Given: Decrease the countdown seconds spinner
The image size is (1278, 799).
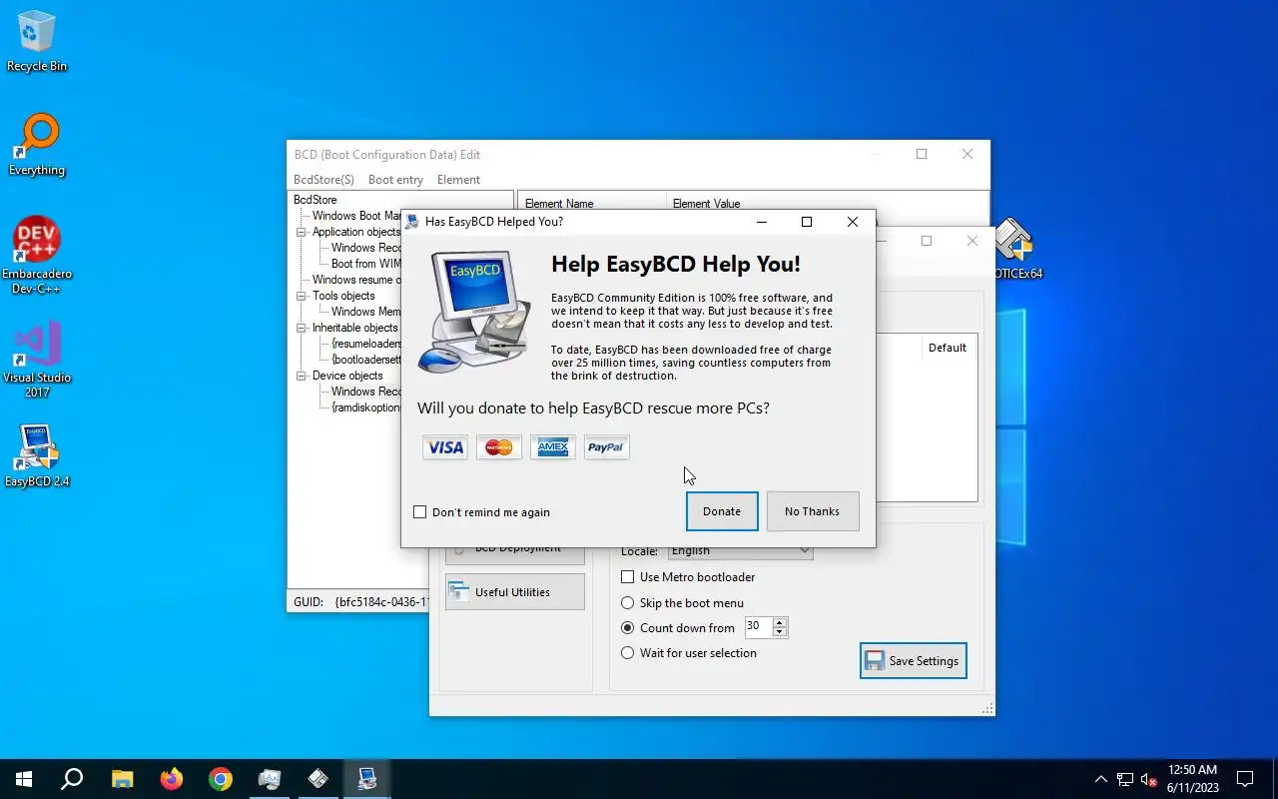Looking at the screenshot, I should click(780, 633).
